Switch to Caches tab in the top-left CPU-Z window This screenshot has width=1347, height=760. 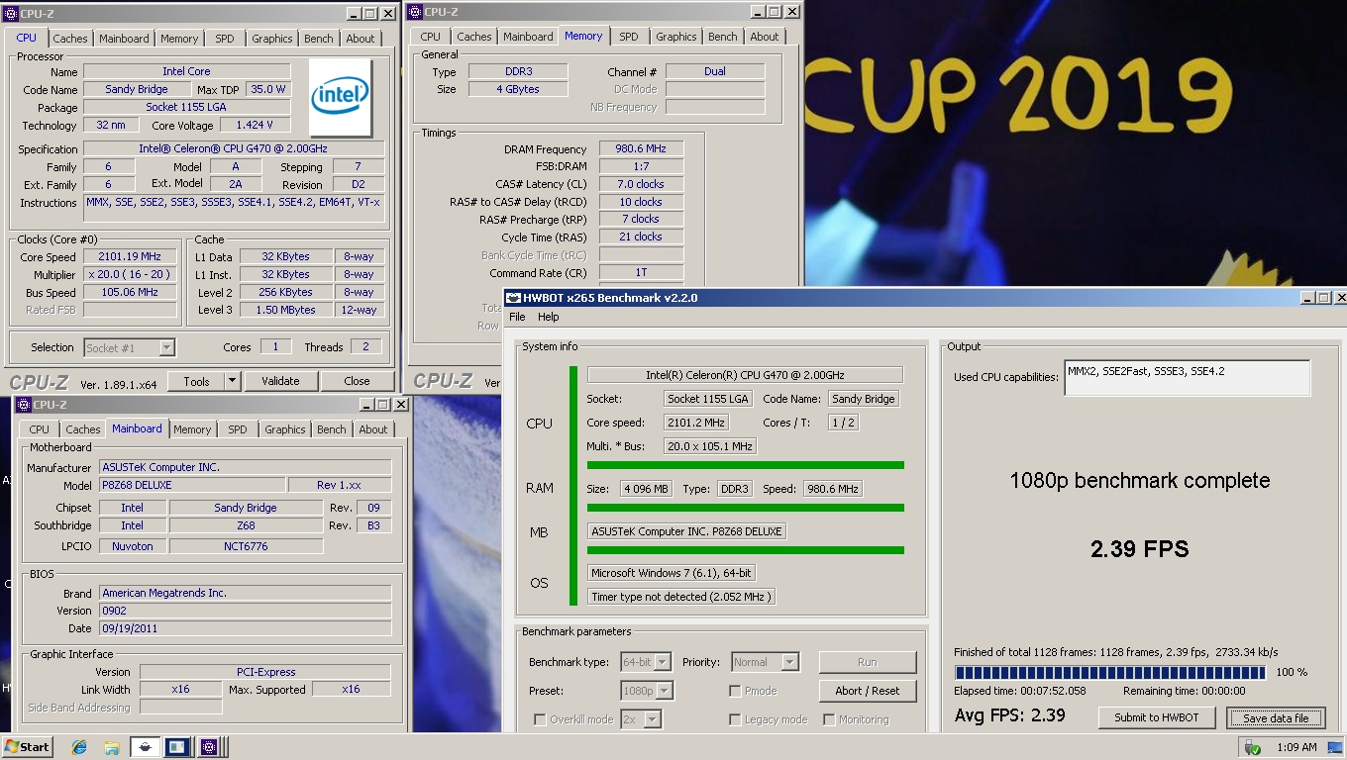coord(70,39)
